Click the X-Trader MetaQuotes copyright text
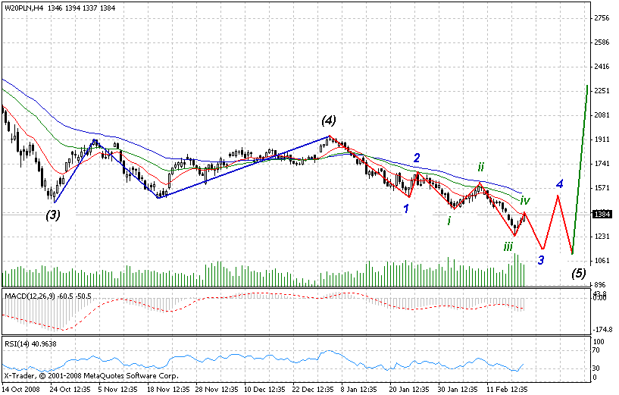This screenshot has height=395, width=619. 91,376
